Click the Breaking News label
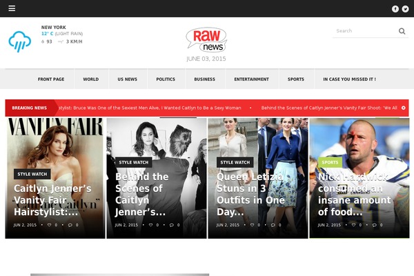This screenshot has width=414, height=276. point(29,108)
